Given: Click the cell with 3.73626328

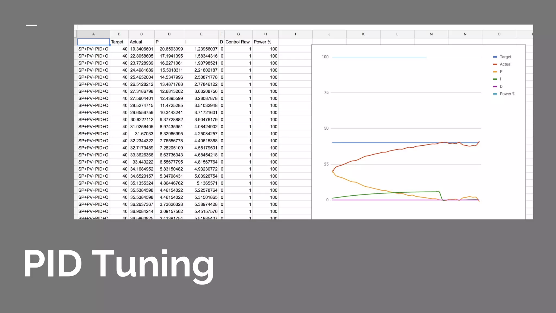Looking at the screenshot, I should (169, 204).
